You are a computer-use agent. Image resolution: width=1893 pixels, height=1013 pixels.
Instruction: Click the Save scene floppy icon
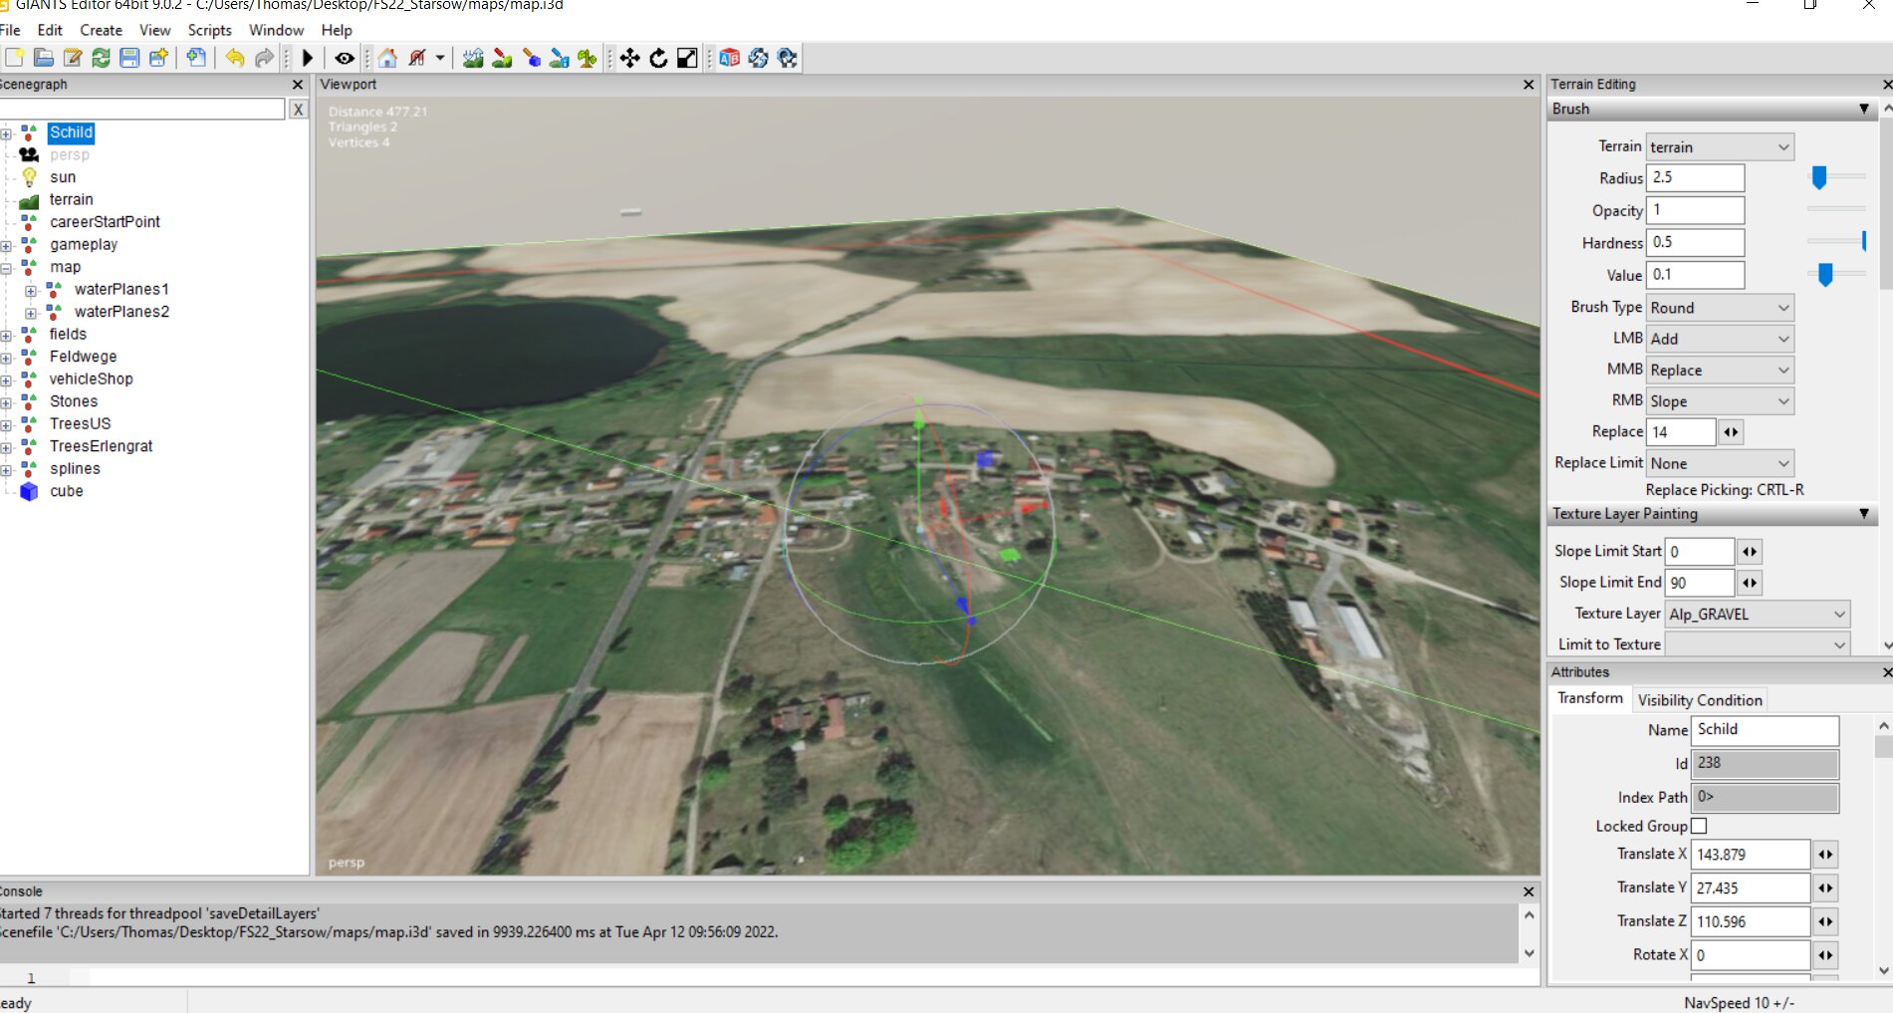(x=129, y=59)
